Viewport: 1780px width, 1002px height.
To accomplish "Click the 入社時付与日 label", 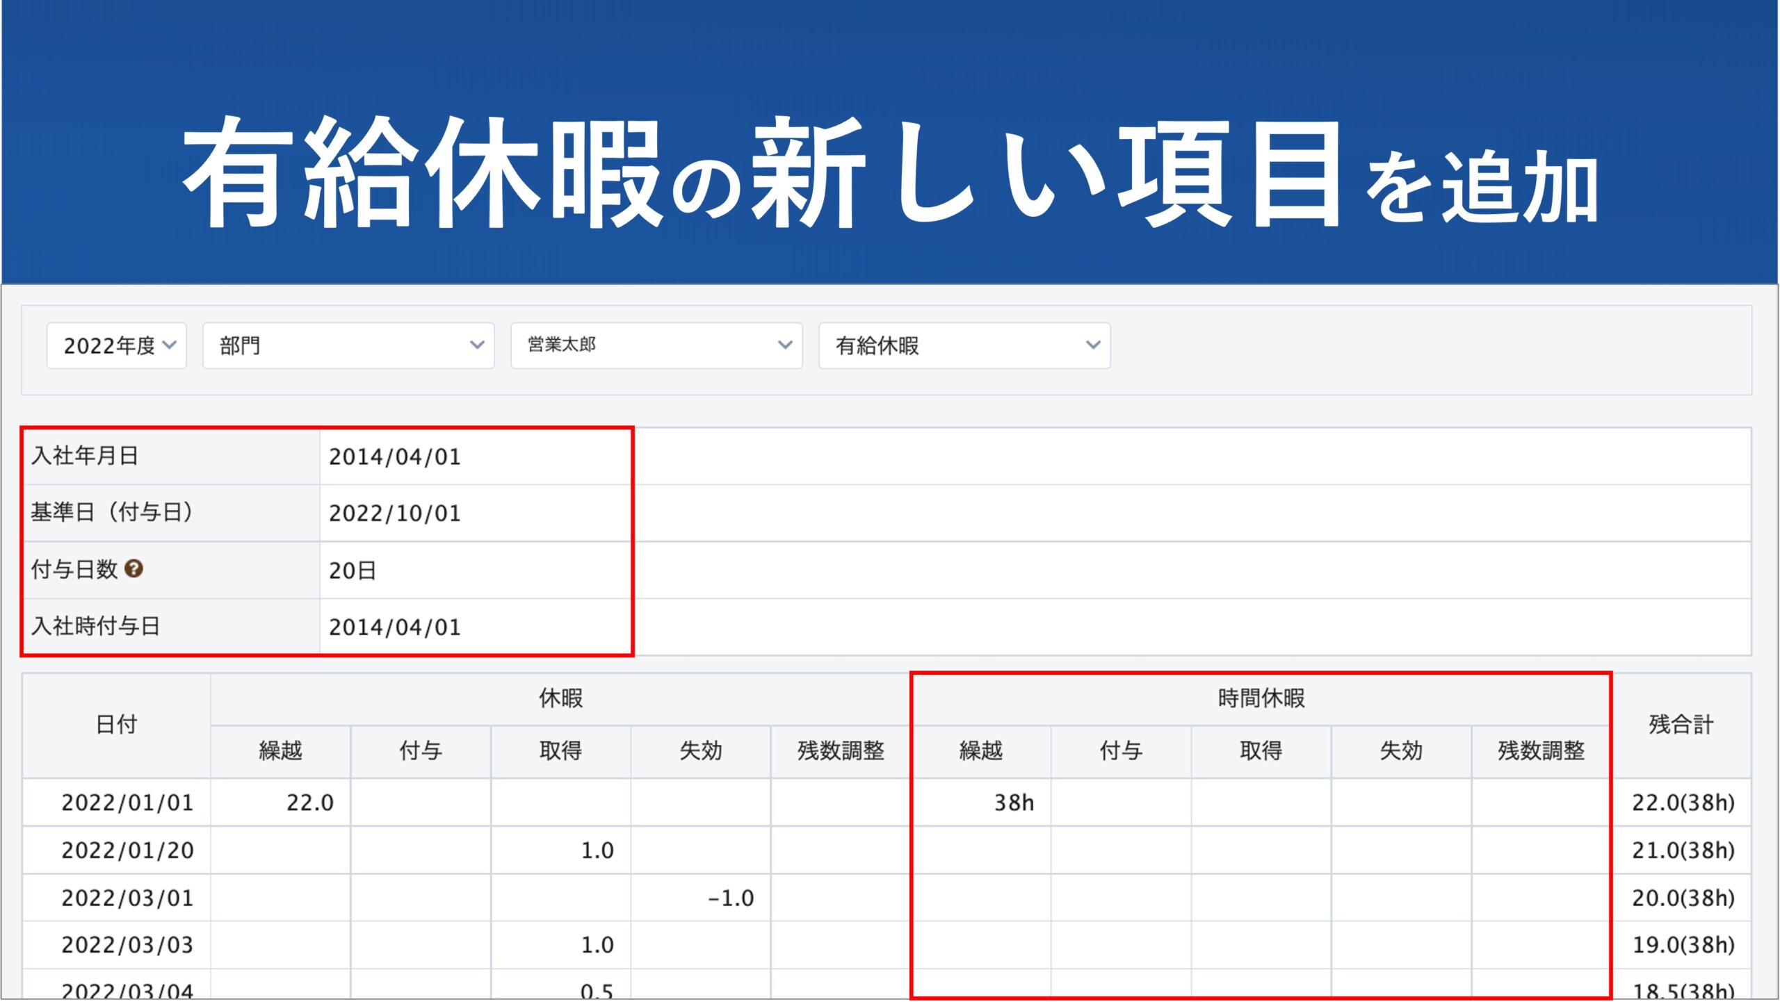I will 96,626.
